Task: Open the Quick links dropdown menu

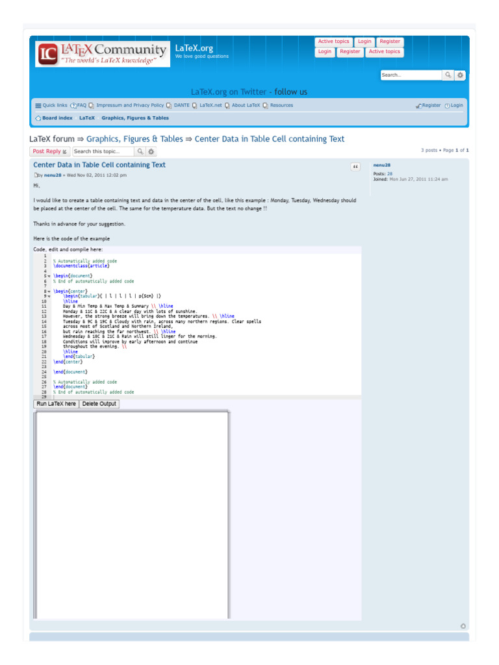Action: (x=55, y=106)
